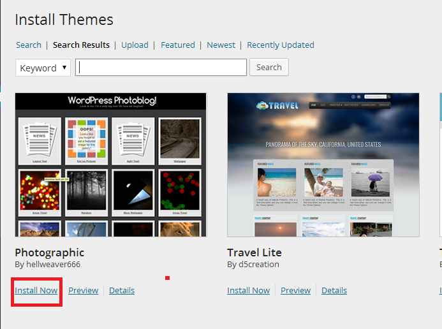The height and width of the screenshot is (329, 442).
Task: Click the Travel Lite theme screenshot thumbnail
Action: click(x=323, y=164)
